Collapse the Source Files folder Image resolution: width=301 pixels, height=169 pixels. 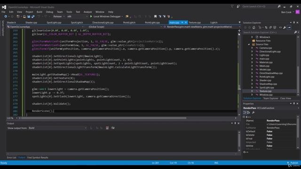249,44
